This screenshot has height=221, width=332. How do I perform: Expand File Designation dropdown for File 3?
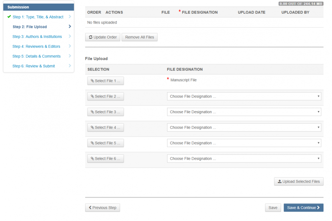(x=244, y=112)
